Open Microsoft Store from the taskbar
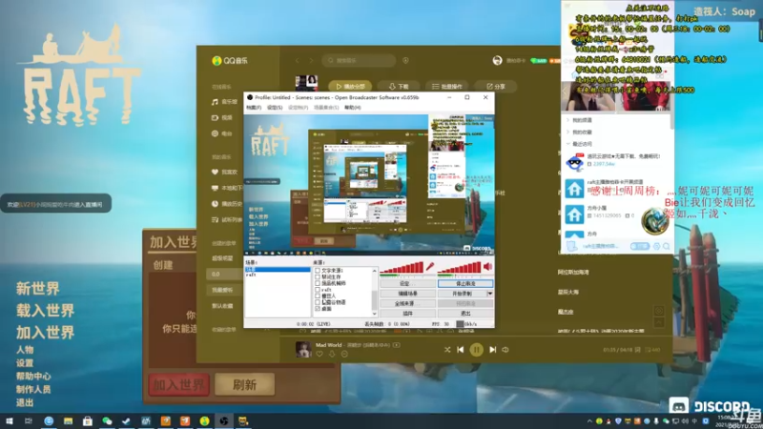763x429 pixels. (x=88, y=420)
